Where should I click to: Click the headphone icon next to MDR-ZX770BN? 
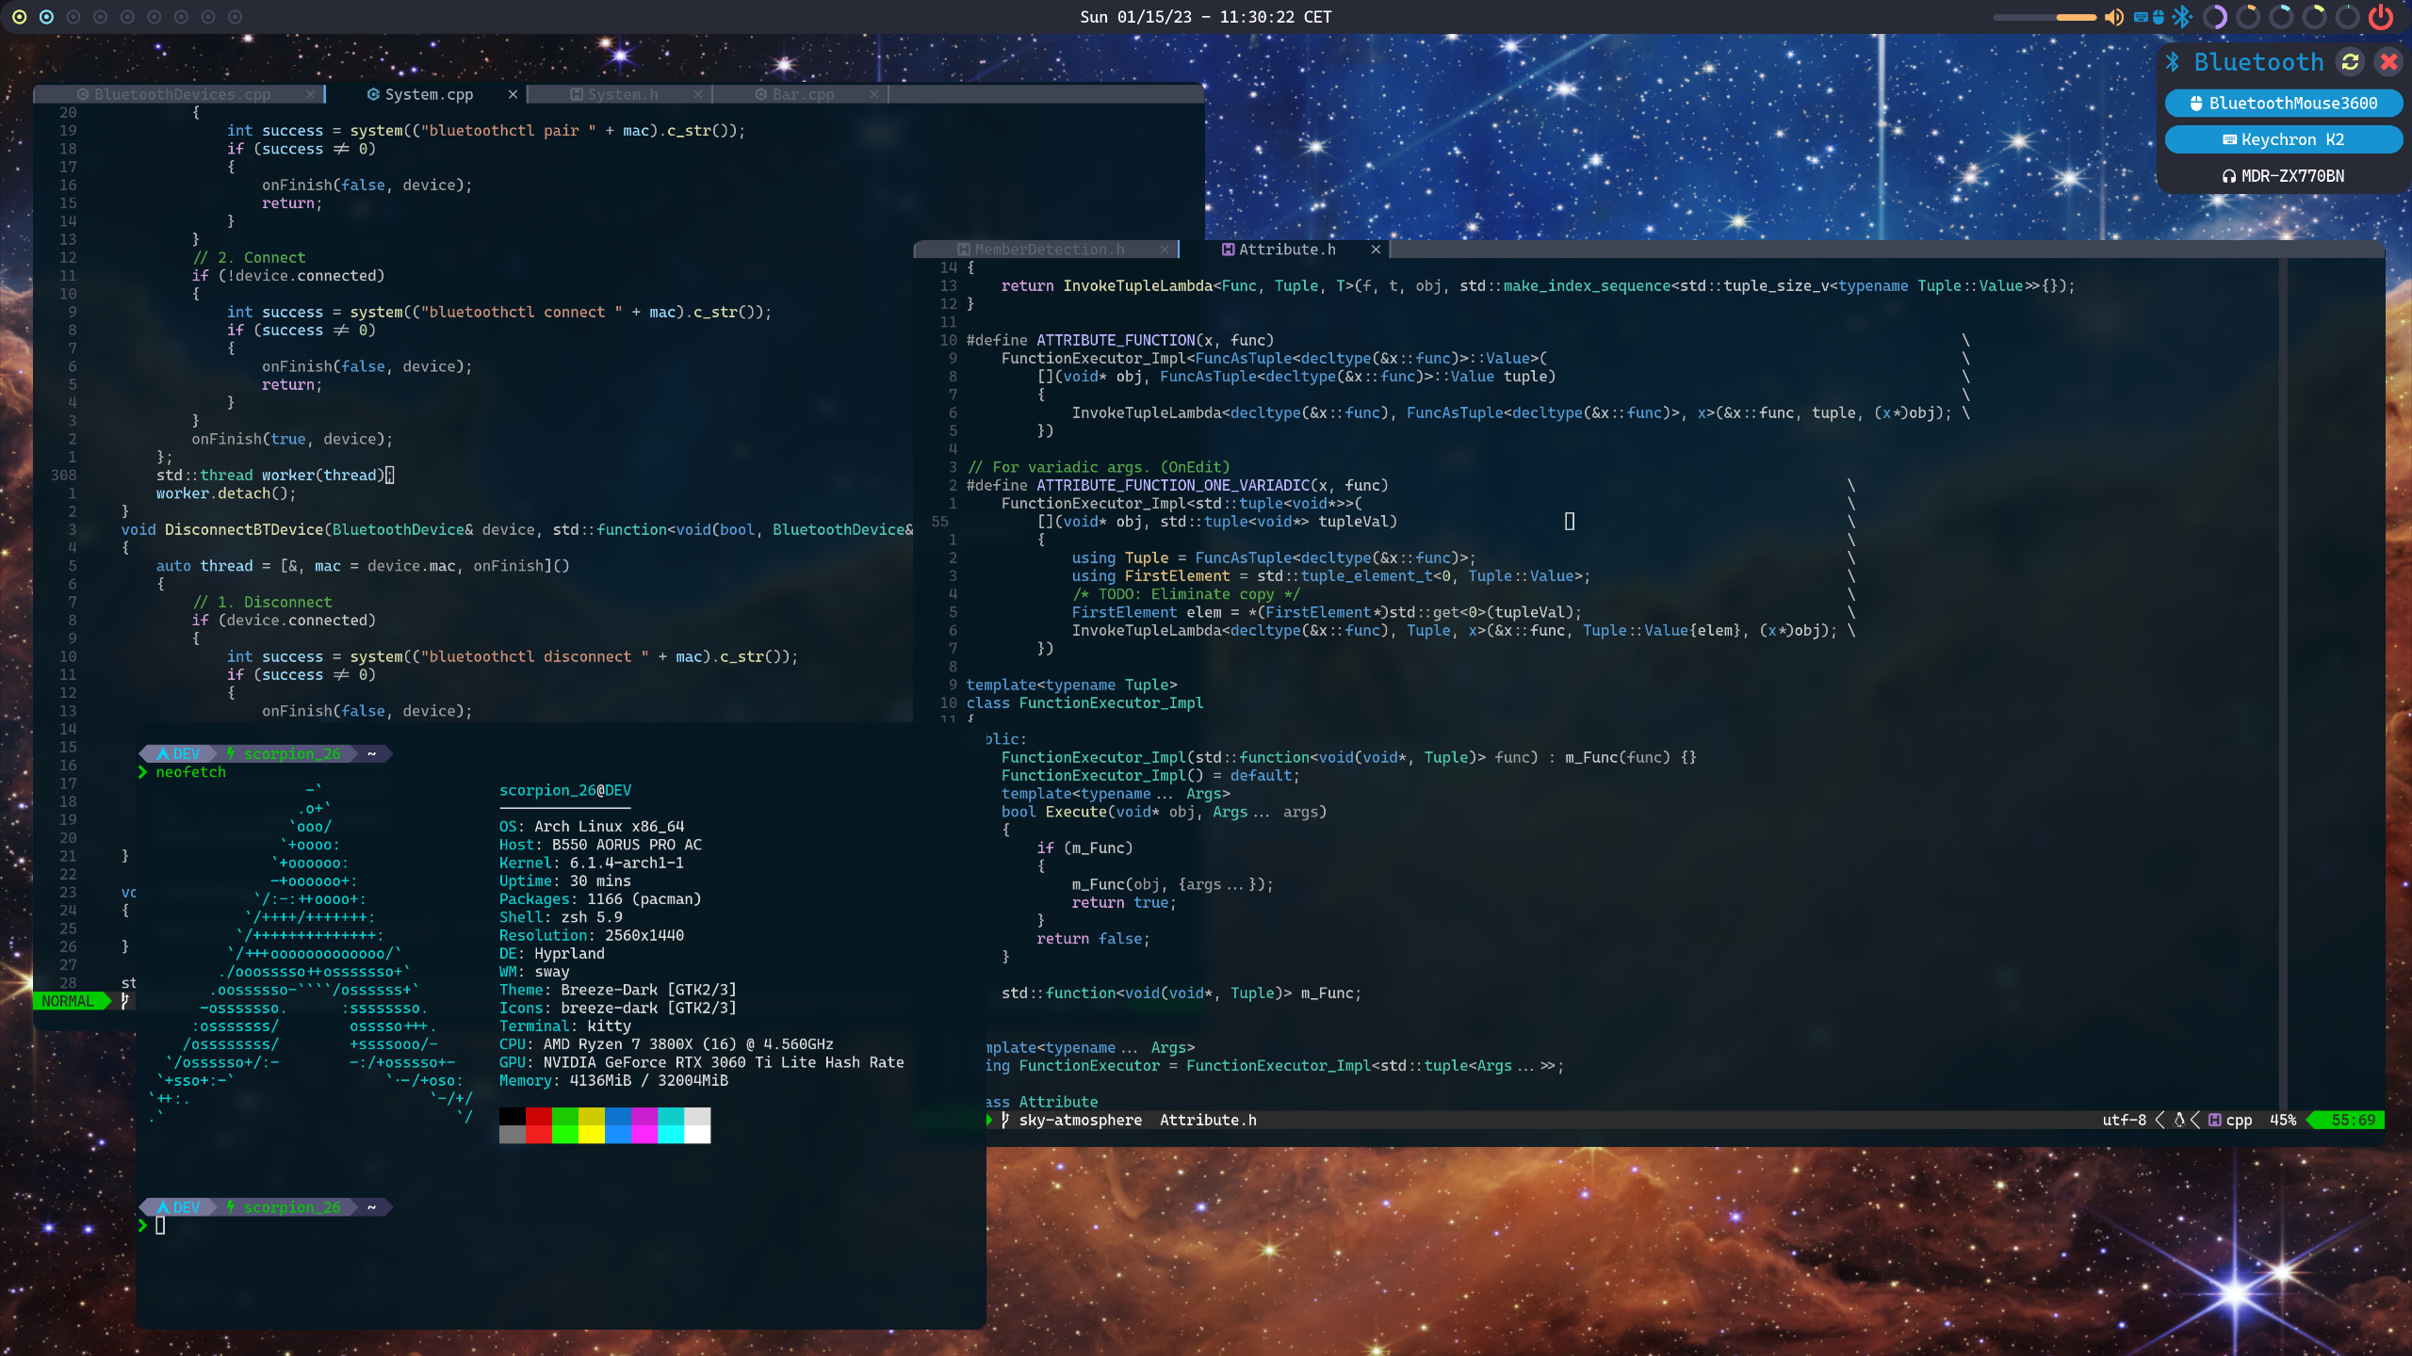pos(2229,175)
